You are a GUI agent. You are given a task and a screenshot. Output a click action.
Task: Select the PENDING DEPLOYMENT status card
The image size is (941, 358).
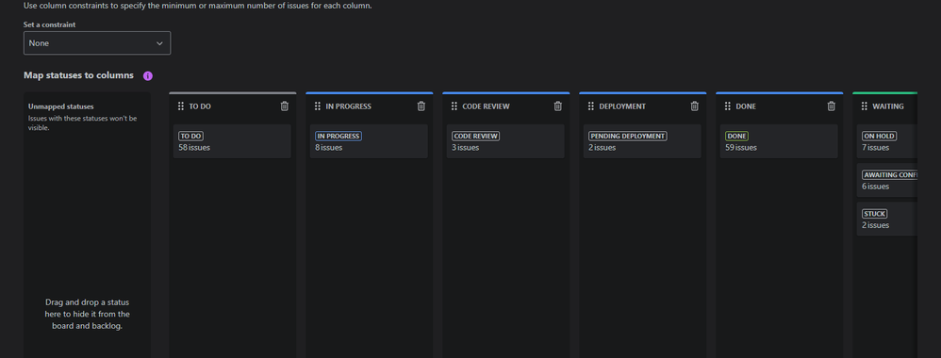point(642,141)
